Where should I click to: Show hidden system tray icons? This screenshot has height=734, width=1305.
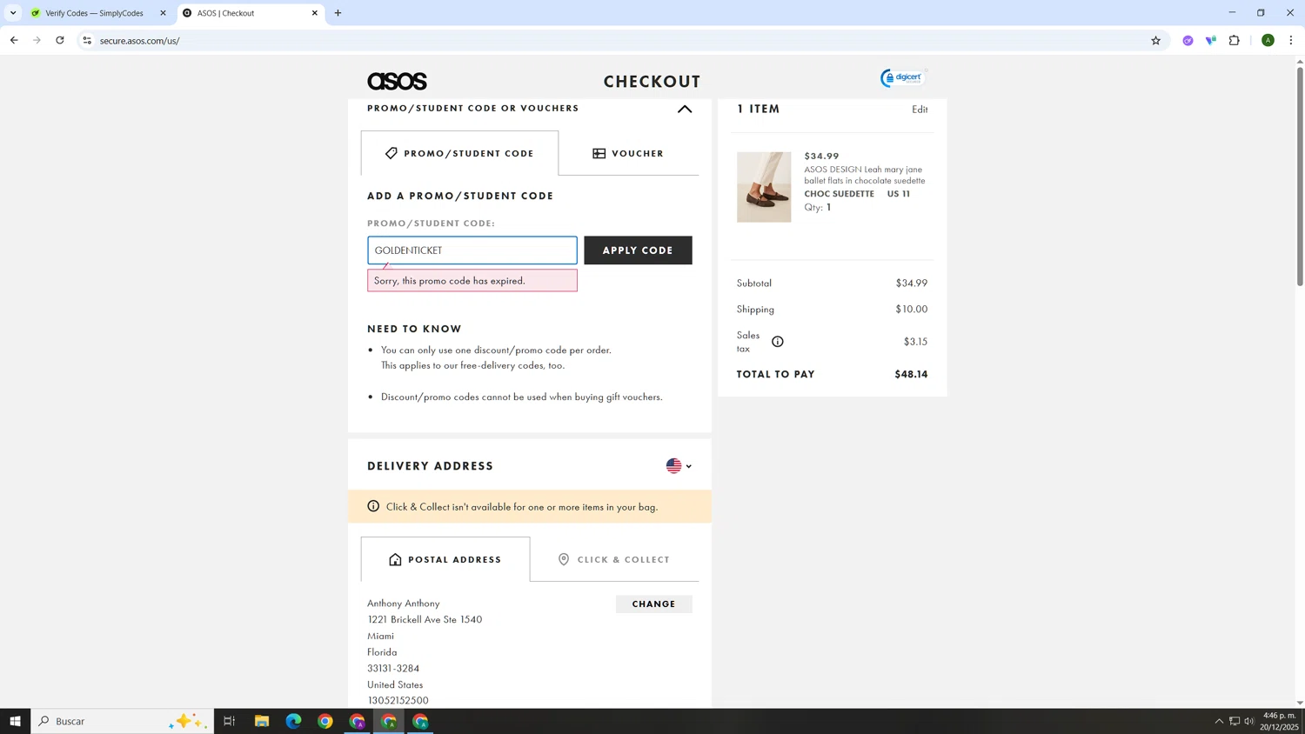1219,721
